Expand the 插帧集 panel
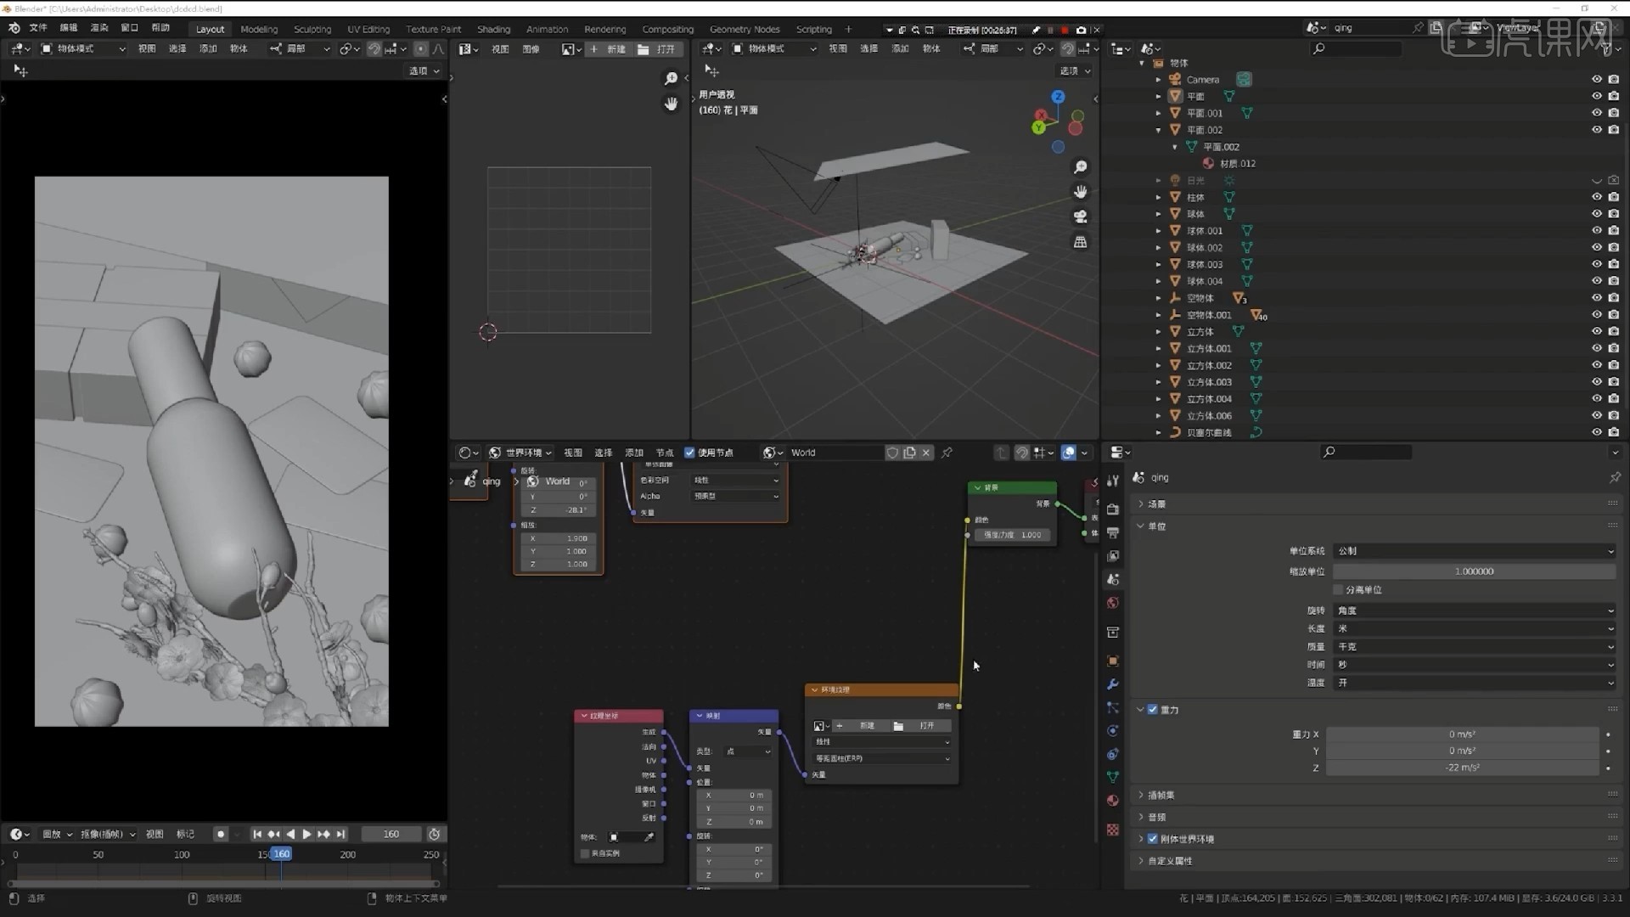Image resolution: width=1630 pixels, height=917 pixels. (x=1141, y=795)
